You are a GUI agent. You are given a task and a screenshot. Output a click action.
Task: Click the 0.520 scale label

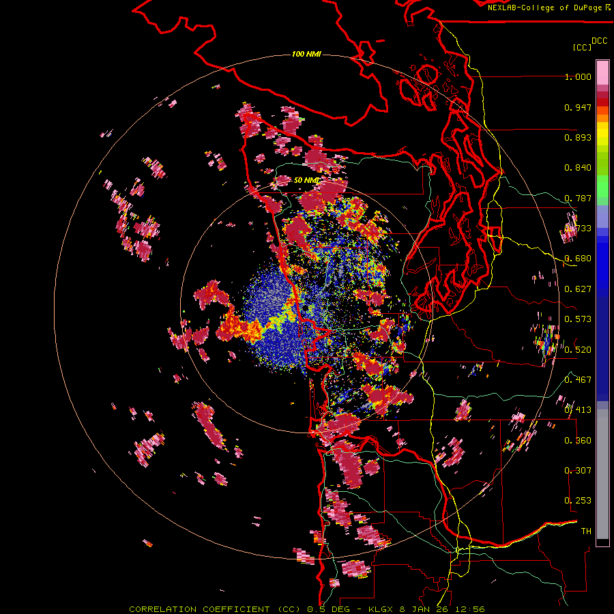578,350
